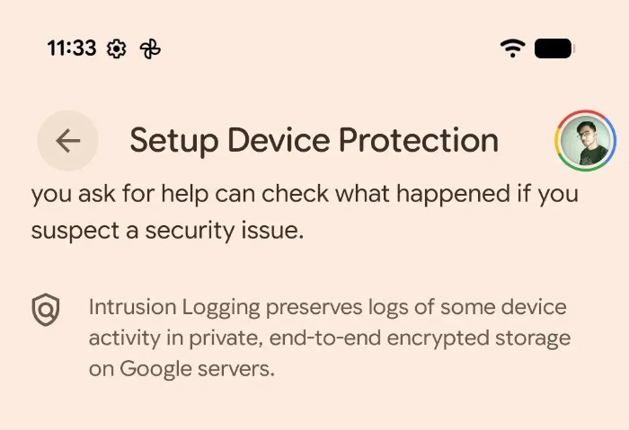Click the word "Setup" in the header
The height and width of the screenshot is (430, 629).
(173, 141)
